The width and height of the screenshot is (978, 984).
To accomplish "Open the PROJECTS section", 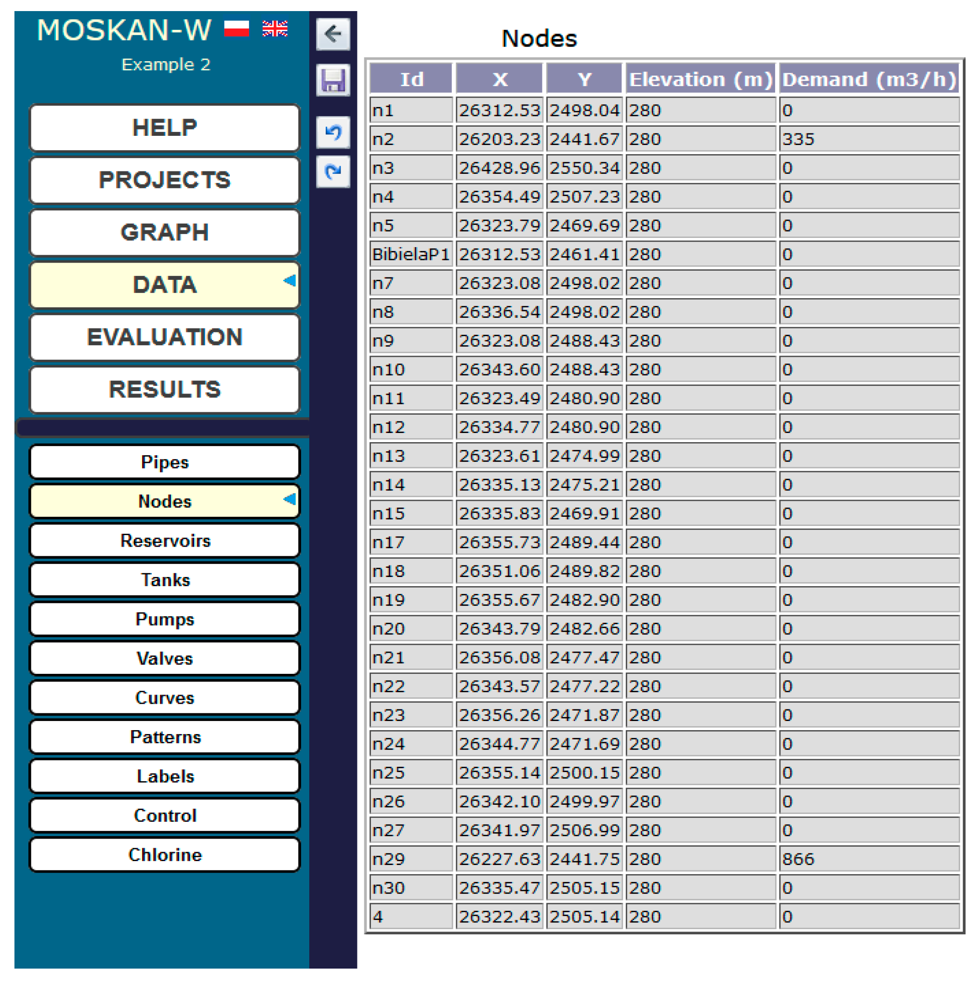I will (165, 180).
